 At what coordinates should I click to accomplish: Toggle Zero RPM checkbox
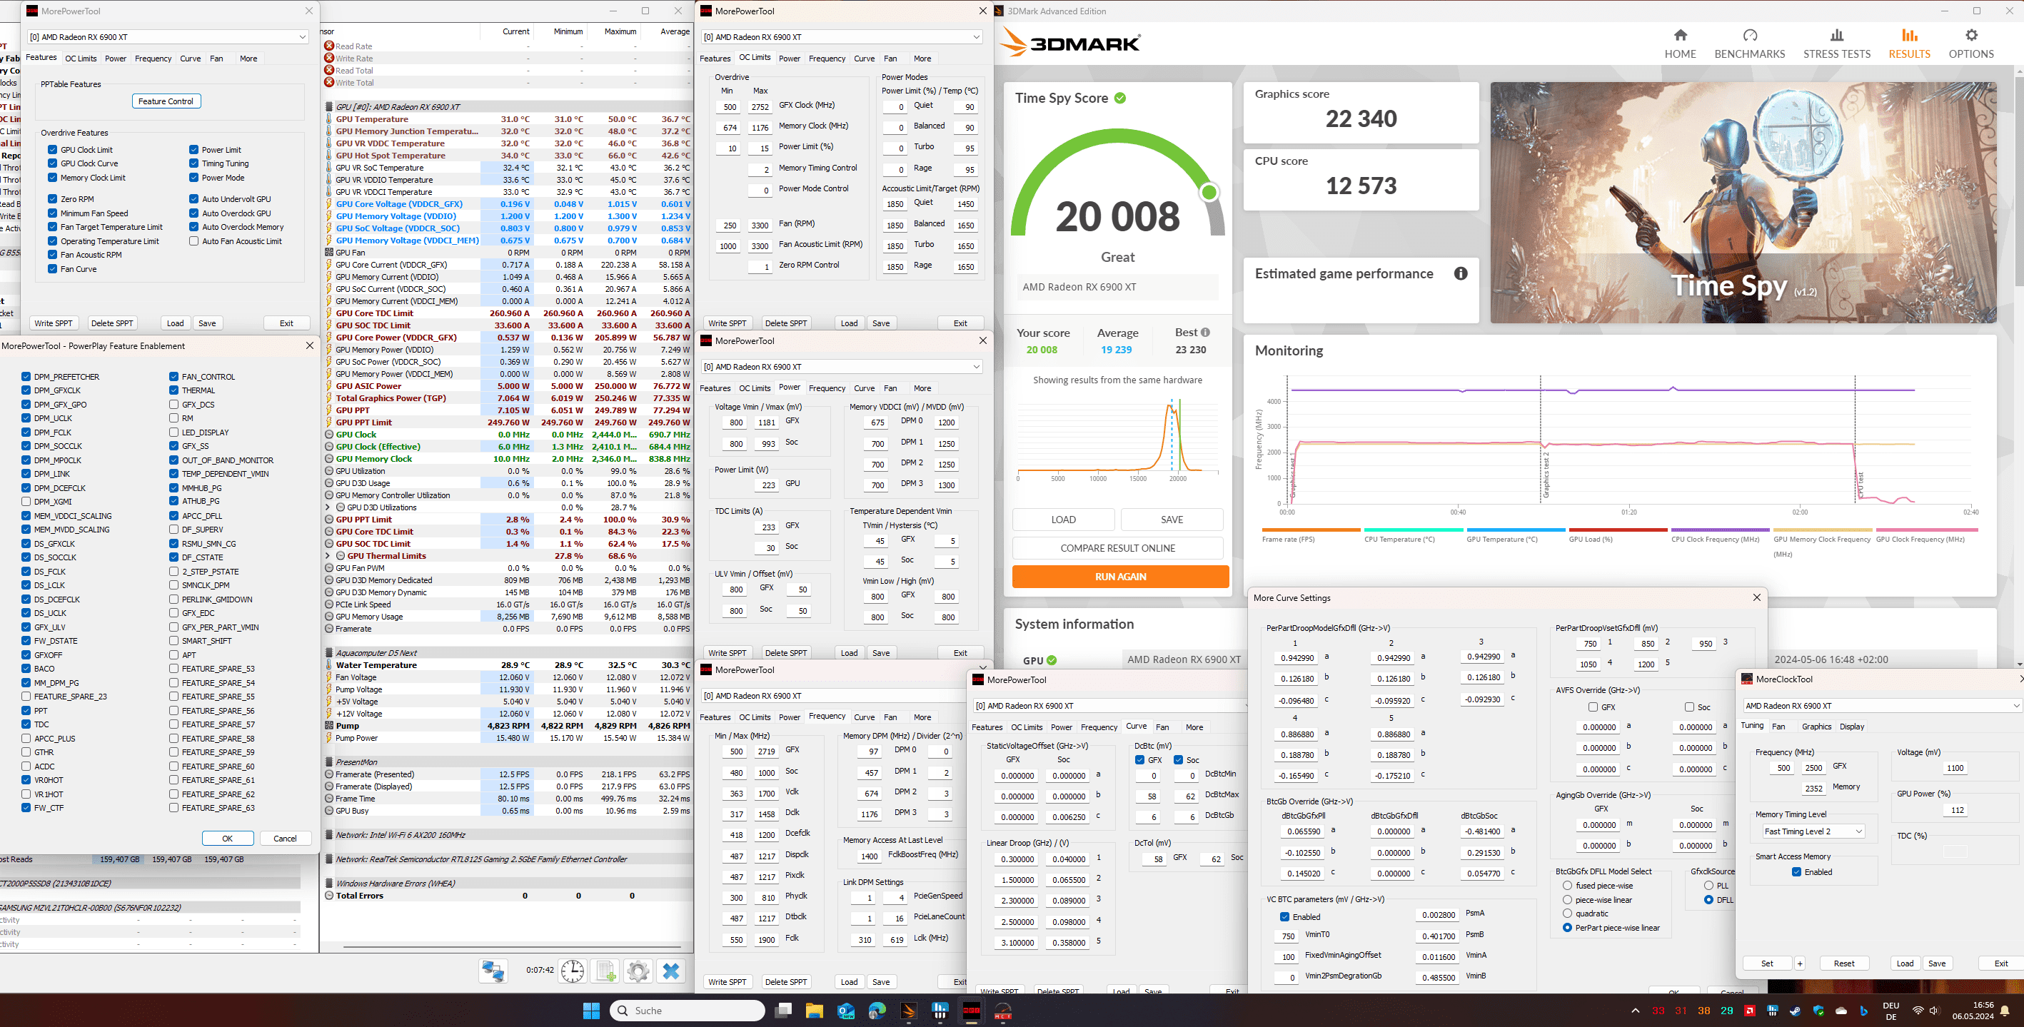[x=53, y=198]
